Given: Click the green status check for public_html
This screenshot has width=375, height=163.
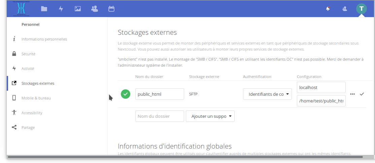Looking at the screenshot, I should [126, 94].
